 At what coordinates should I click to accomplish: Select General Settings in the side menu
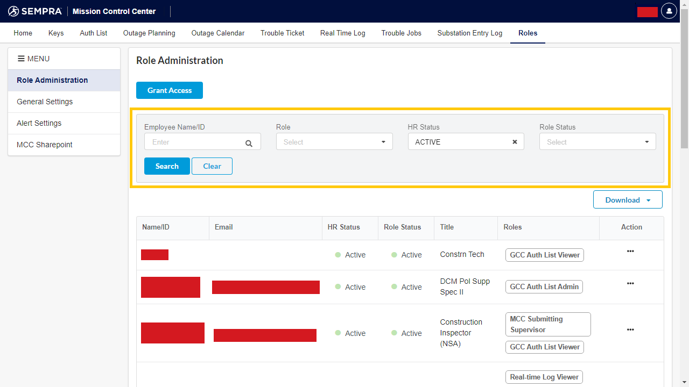pyautogui.click(x=45, y=102)
